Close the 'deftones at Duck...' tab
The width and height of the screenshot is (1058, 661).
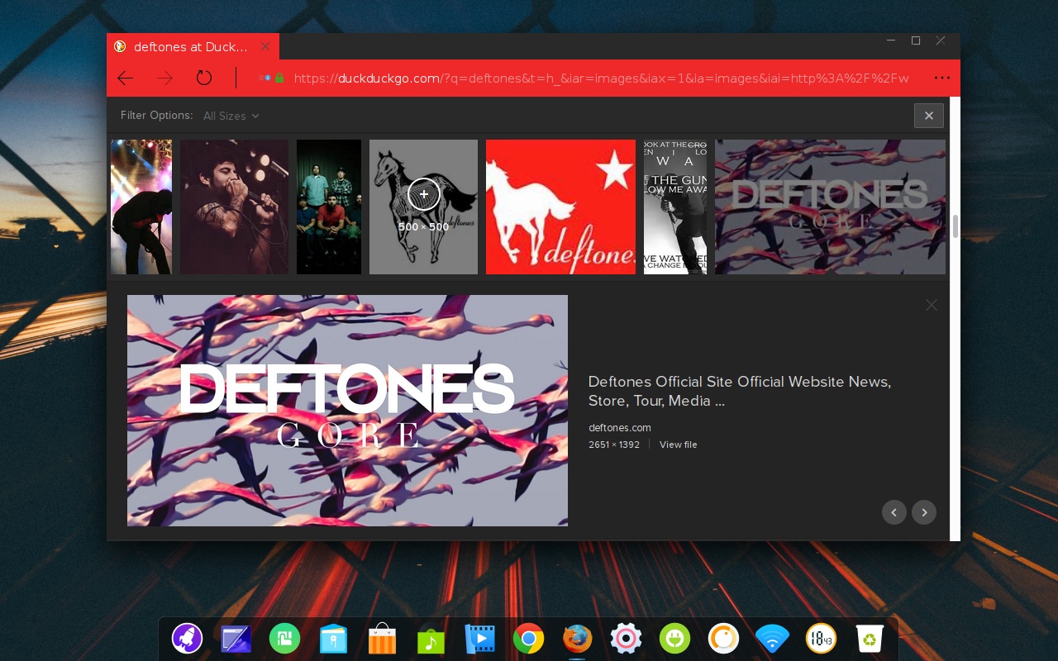(265, 46)
